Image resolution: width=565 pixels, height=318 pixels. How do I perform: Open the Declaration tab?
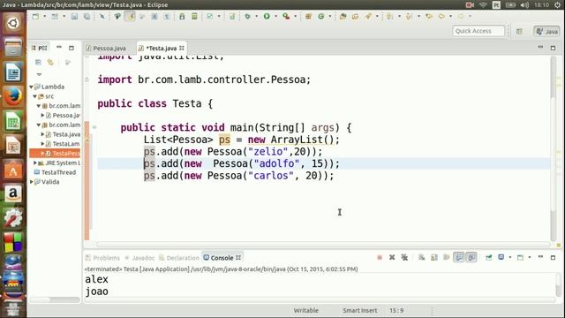coord(179,258)
